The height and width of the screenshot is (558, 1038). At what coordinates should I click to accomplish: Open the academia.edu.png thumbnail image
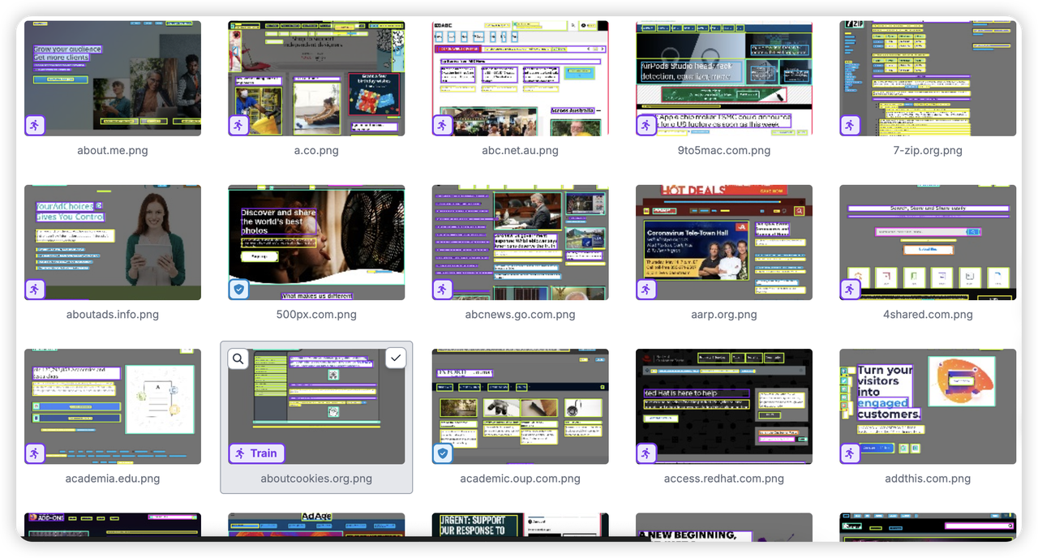point(113,406)
